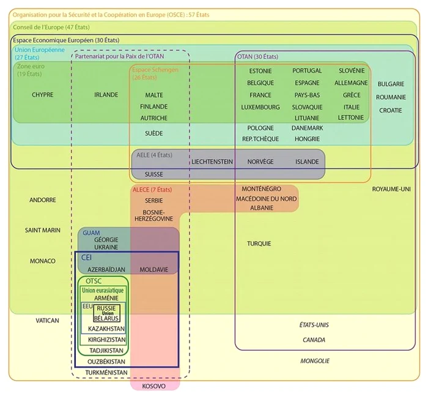The image size is (428, 396).
Task: Click the Conseil de l'Europe (47 États) label
Action: click(x=51, y=27)
